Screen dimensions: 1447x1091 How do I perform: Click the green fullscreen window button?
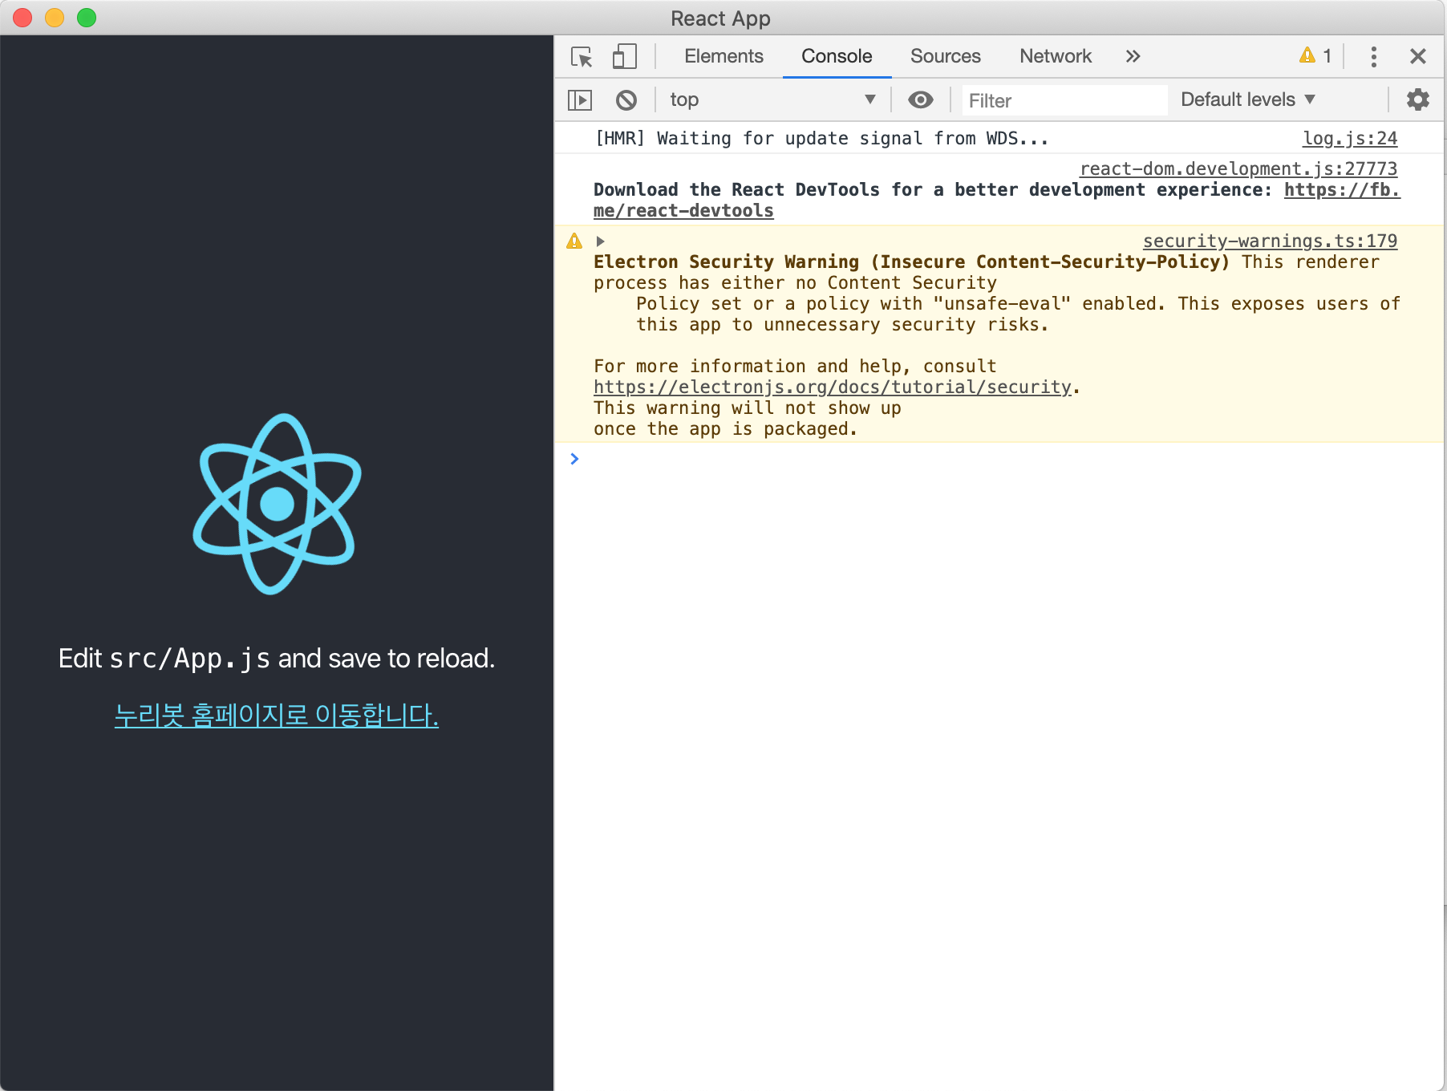[87, 18]
